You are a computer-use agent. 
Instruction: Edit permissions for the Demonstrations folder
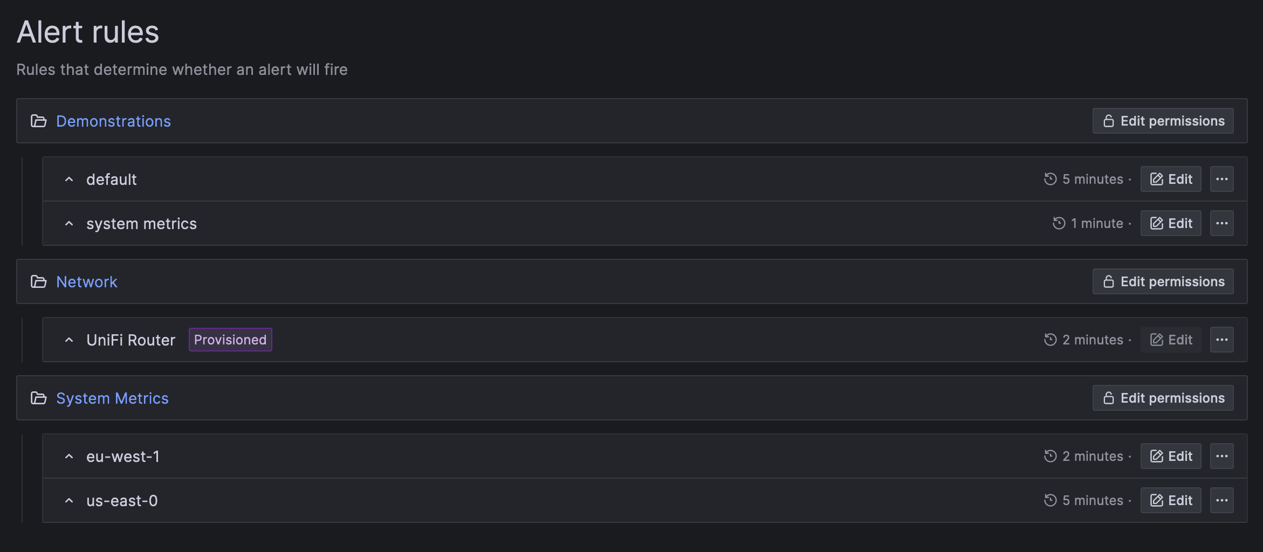[x=1163, y=121]
